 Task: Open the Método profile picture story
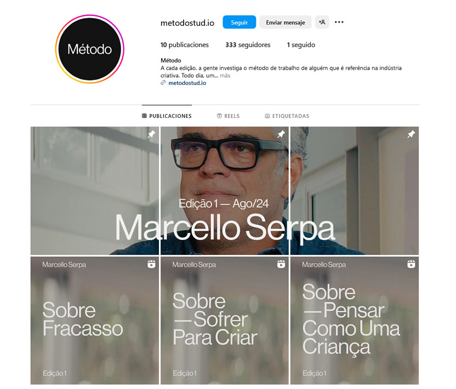pos(89,49)
